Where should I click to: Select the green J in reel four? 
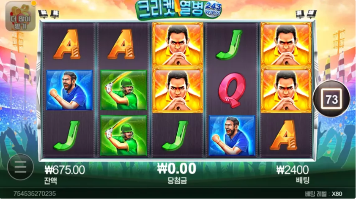[x=229, y=45]
